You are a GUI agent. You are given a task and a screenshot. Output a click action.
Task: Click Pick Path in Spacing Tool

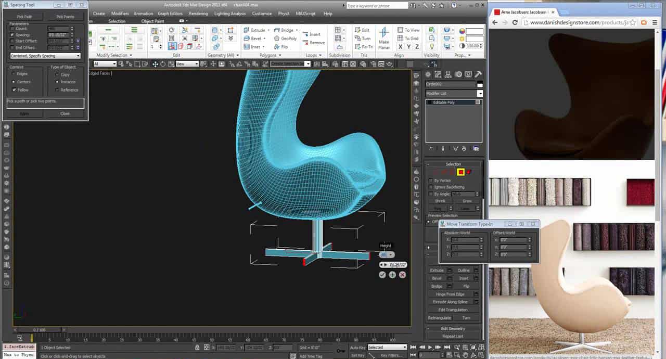coord(24,17)
